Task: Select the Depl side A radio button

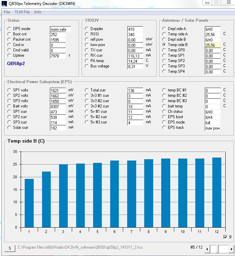Action: (x=164, y=29)
